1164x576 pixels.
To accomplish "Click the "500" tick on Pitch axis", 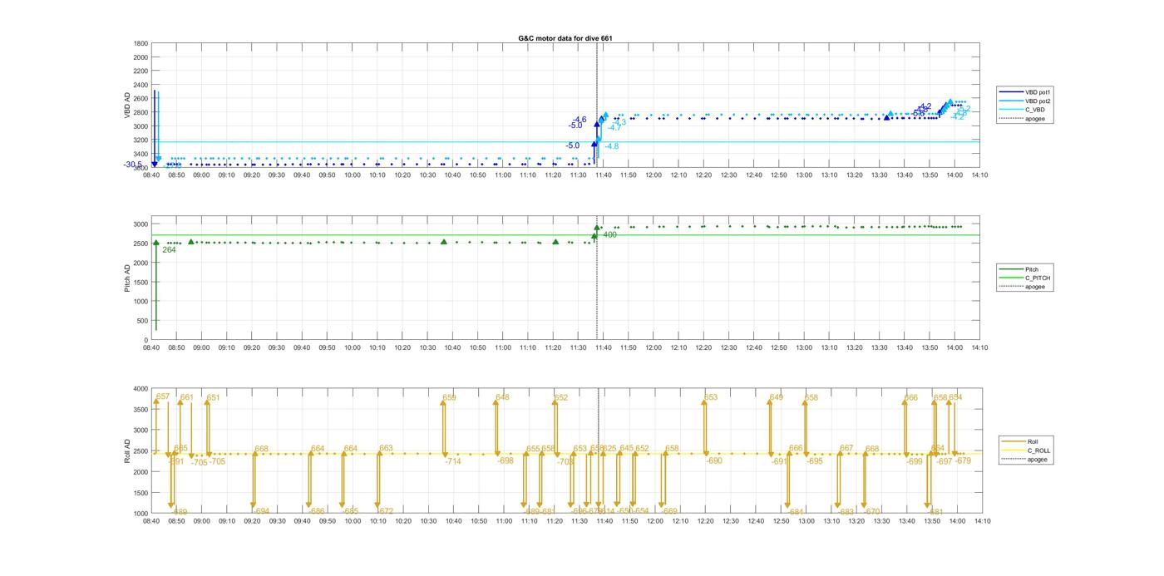I will [x=143, y=321].
